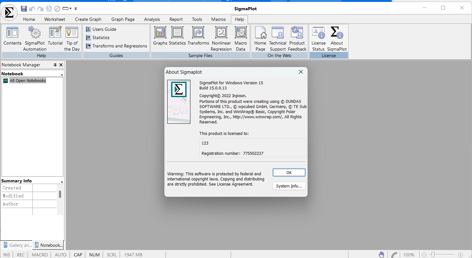Click the Author value field
Image resolution: width=472 pixels, height=258 pixels.
point(45,204)
